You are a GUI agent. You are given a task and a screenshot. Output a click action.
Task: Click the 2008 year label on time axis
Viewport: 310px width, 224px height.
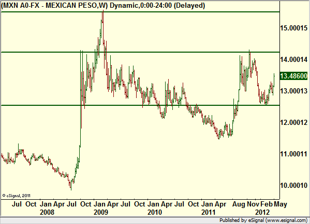pyautogui.click(x=47, y=212)
